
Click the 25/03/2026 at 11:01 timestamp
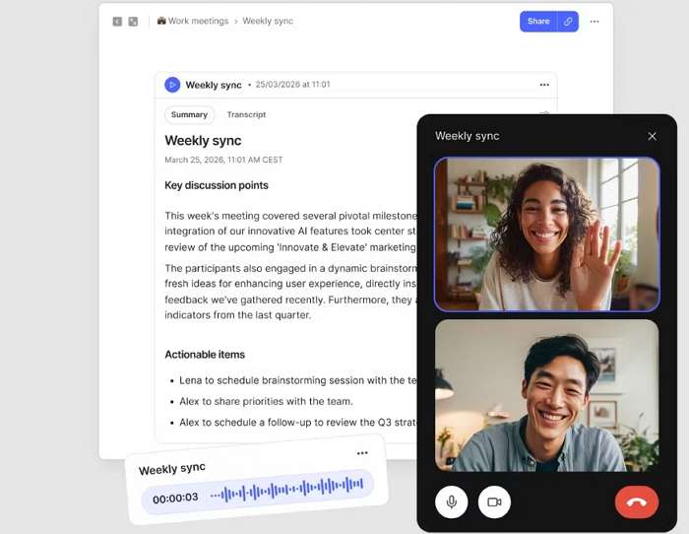292,85
